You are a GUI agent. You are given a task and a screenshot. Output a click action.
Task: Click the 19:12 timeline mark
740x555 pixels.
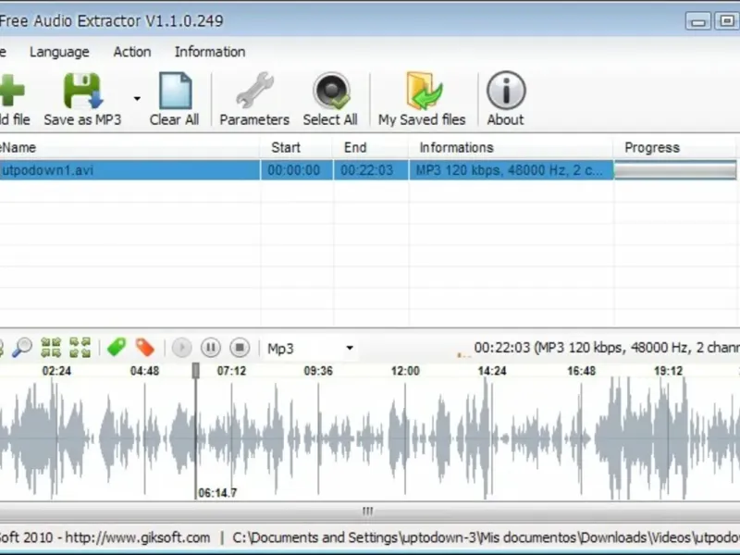click(668, 371)
